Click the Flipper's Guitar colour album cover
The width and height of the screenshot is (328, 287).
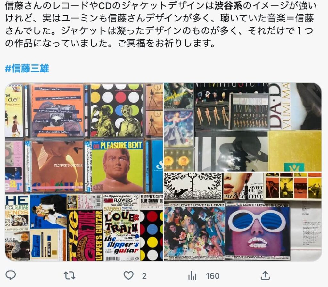tap(58, 166)
